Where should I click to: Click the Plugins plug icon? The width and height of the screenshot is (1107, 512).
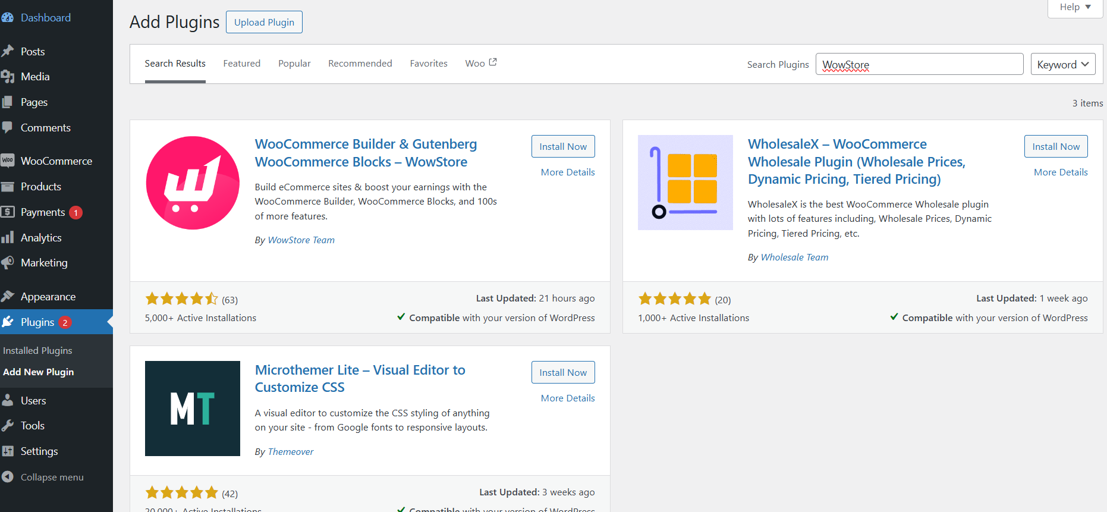[7, 322]
